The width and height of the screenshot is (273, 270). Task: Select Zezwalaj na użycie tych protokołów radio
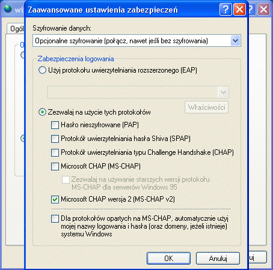coord(42,112)
